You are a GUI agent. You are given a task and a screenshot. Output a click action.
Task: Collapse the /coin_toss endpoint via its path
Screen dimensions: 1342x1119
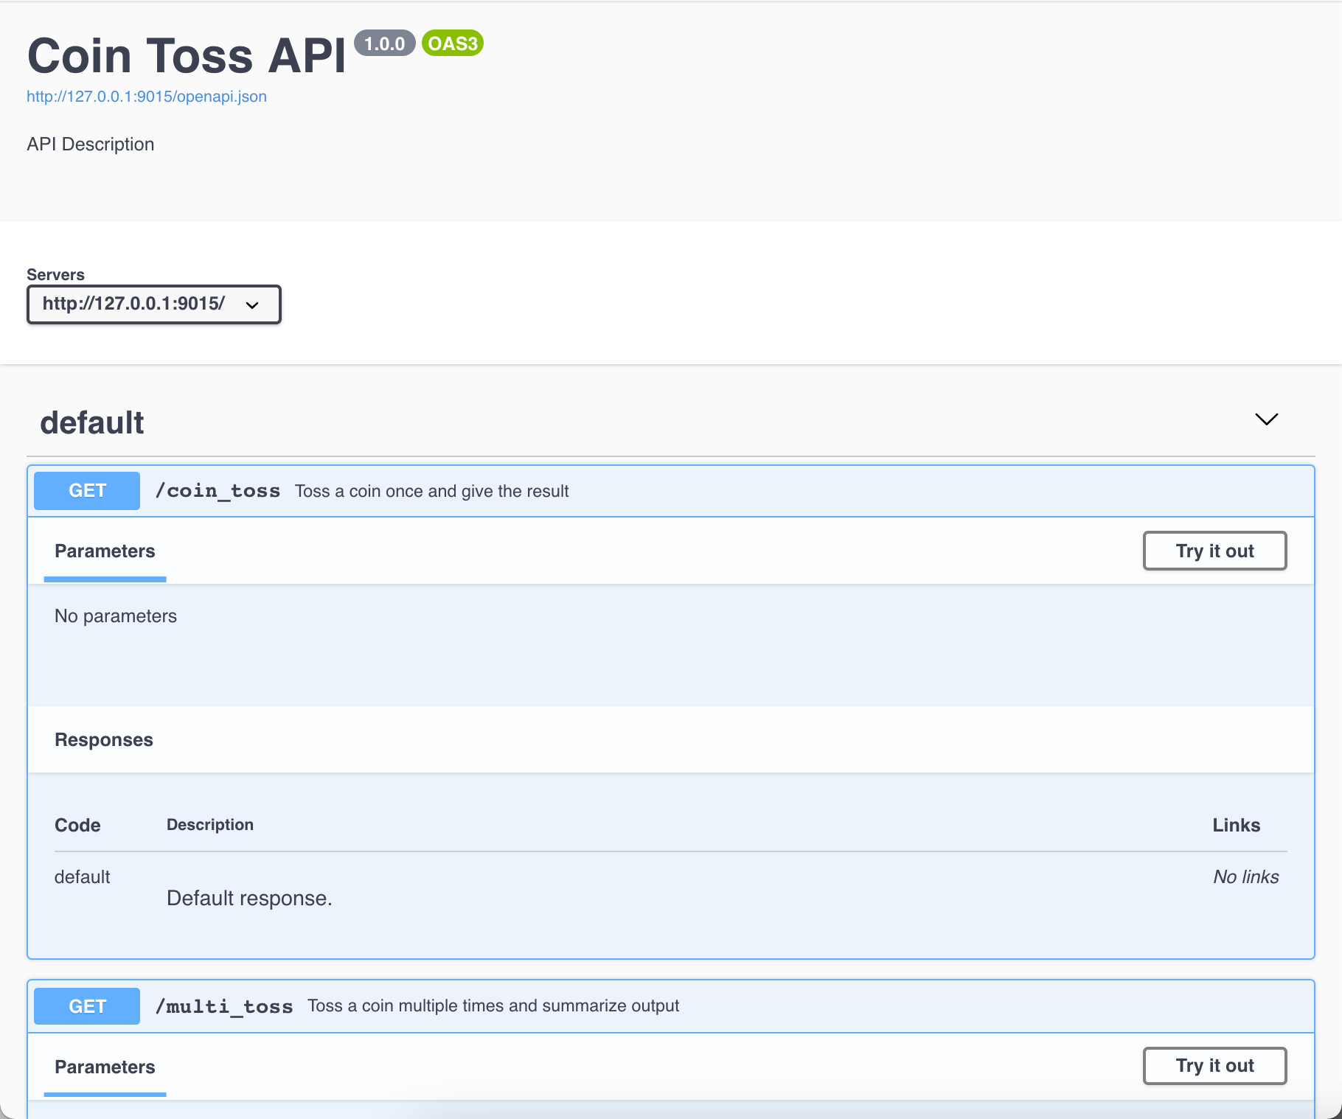218,491
